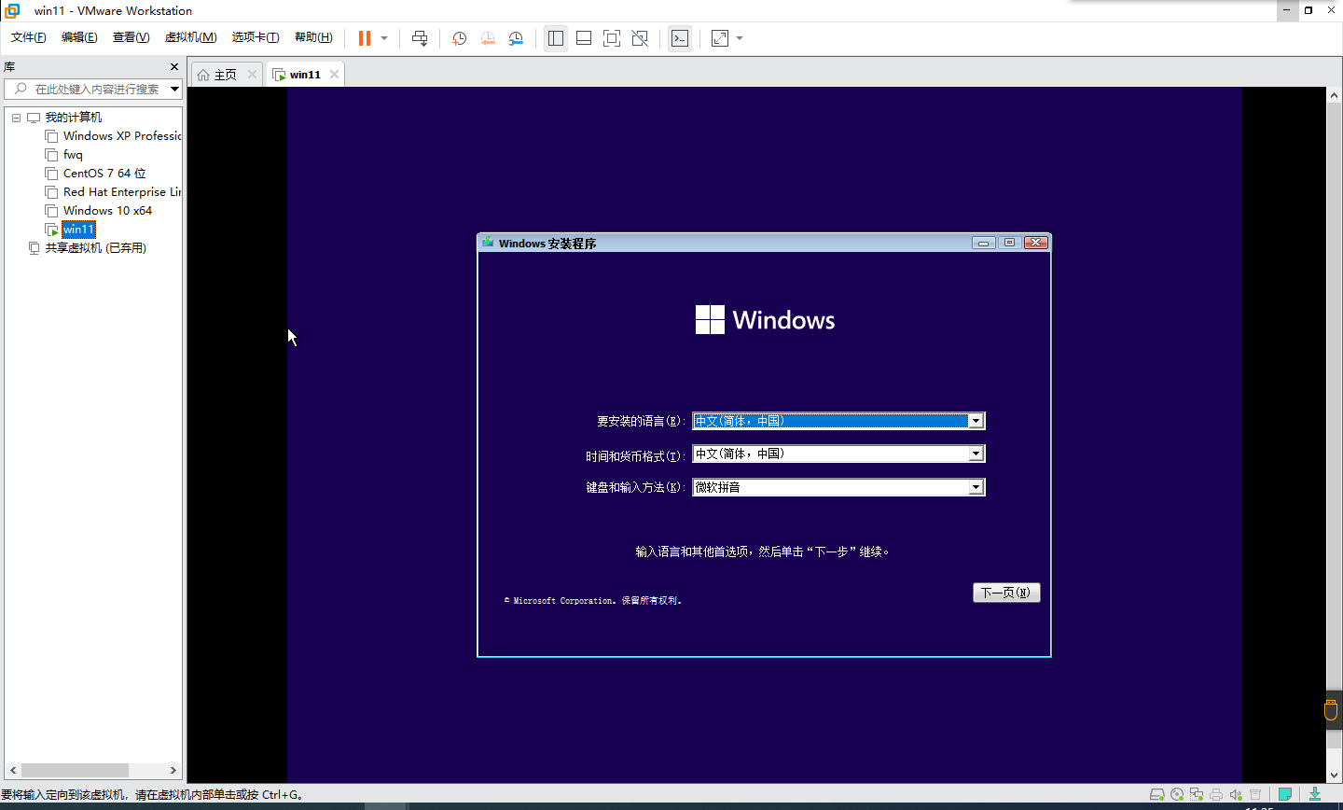Switch to the 主页 tab
The height and width of the screenshot is (810, 1343).
[x=225, y=75]
